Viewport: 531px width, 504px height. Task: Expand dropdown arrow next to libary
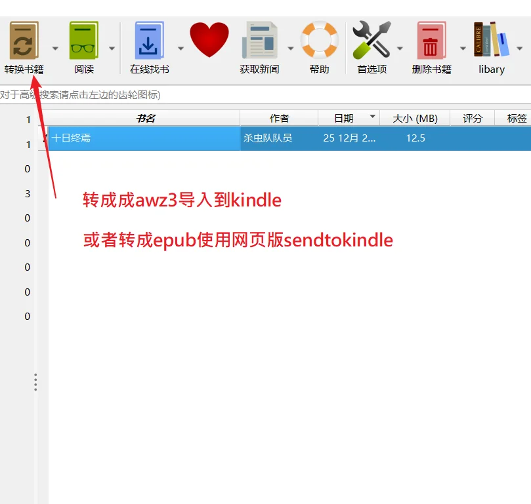(x=519, y=48)
